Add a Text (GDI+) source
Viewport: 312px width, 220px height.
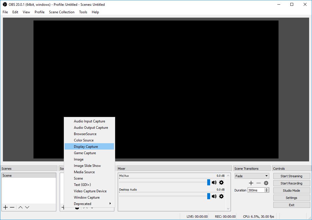tap(89, 185)
